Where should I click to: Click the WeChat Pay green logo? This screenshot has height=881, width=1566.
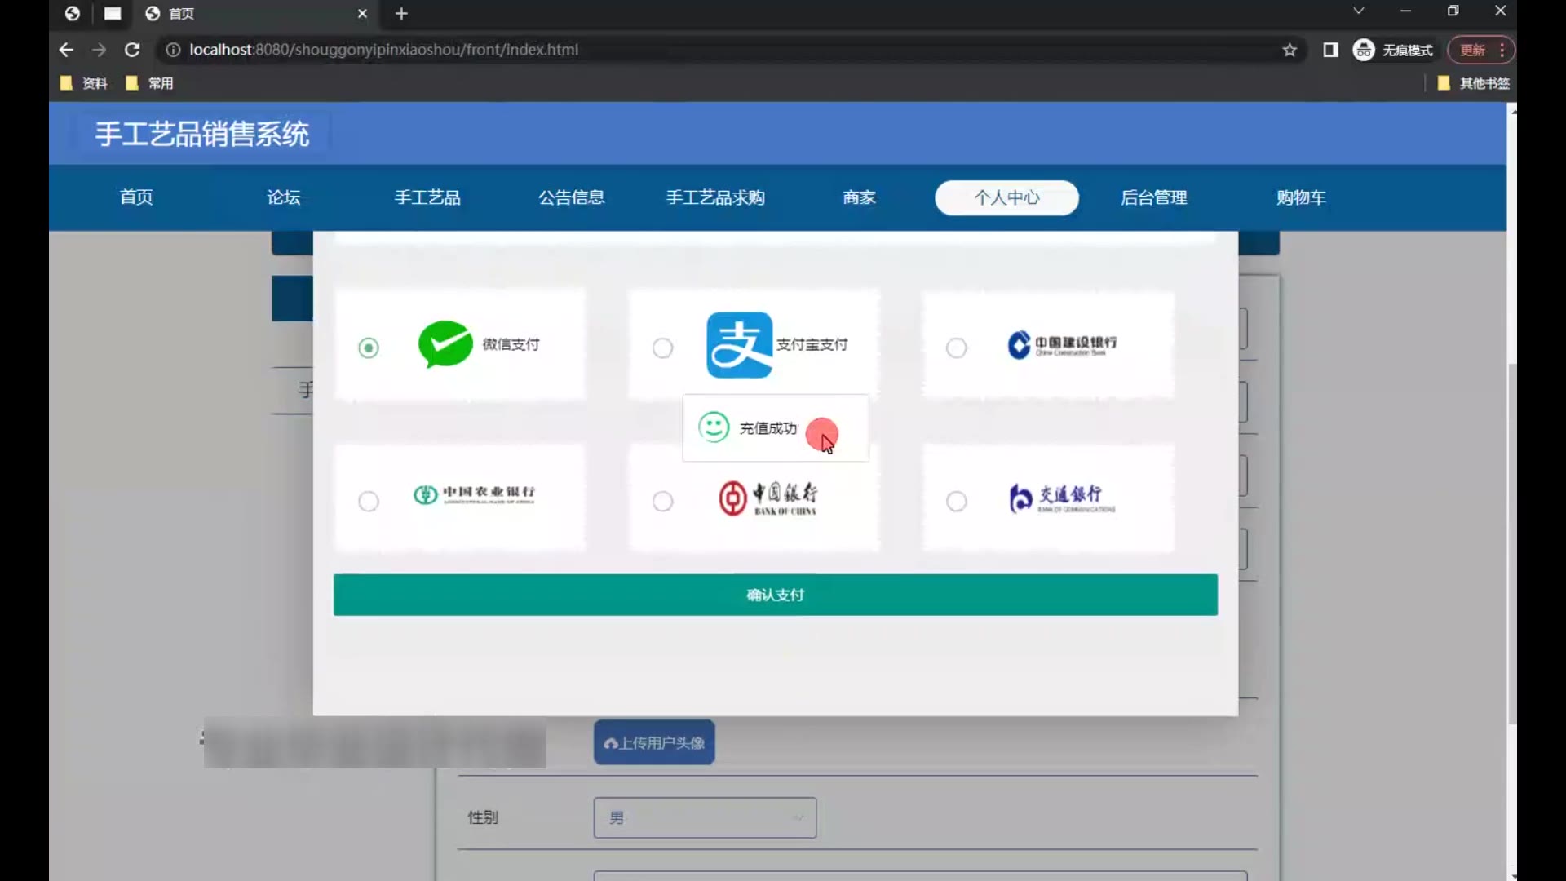(x=445, y=344)
